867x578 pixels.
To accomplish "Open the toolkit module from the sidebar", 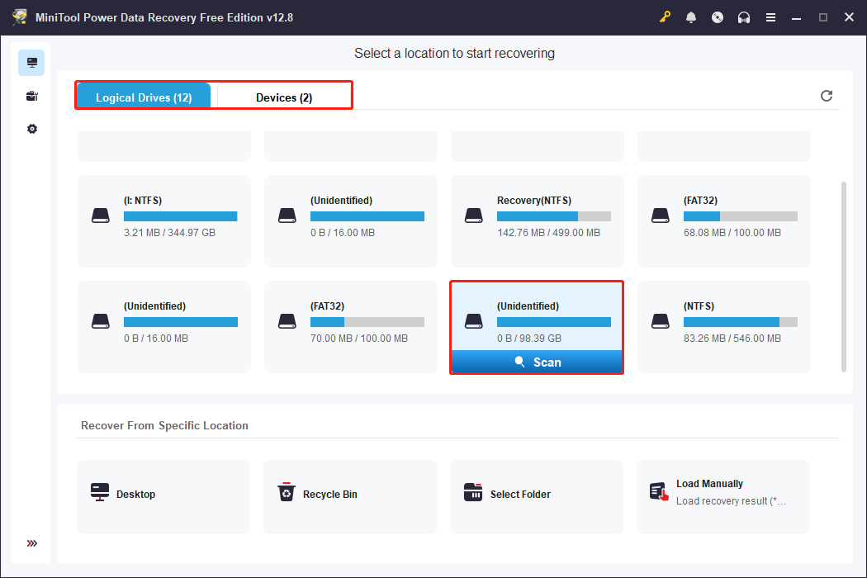I will 31,95.
